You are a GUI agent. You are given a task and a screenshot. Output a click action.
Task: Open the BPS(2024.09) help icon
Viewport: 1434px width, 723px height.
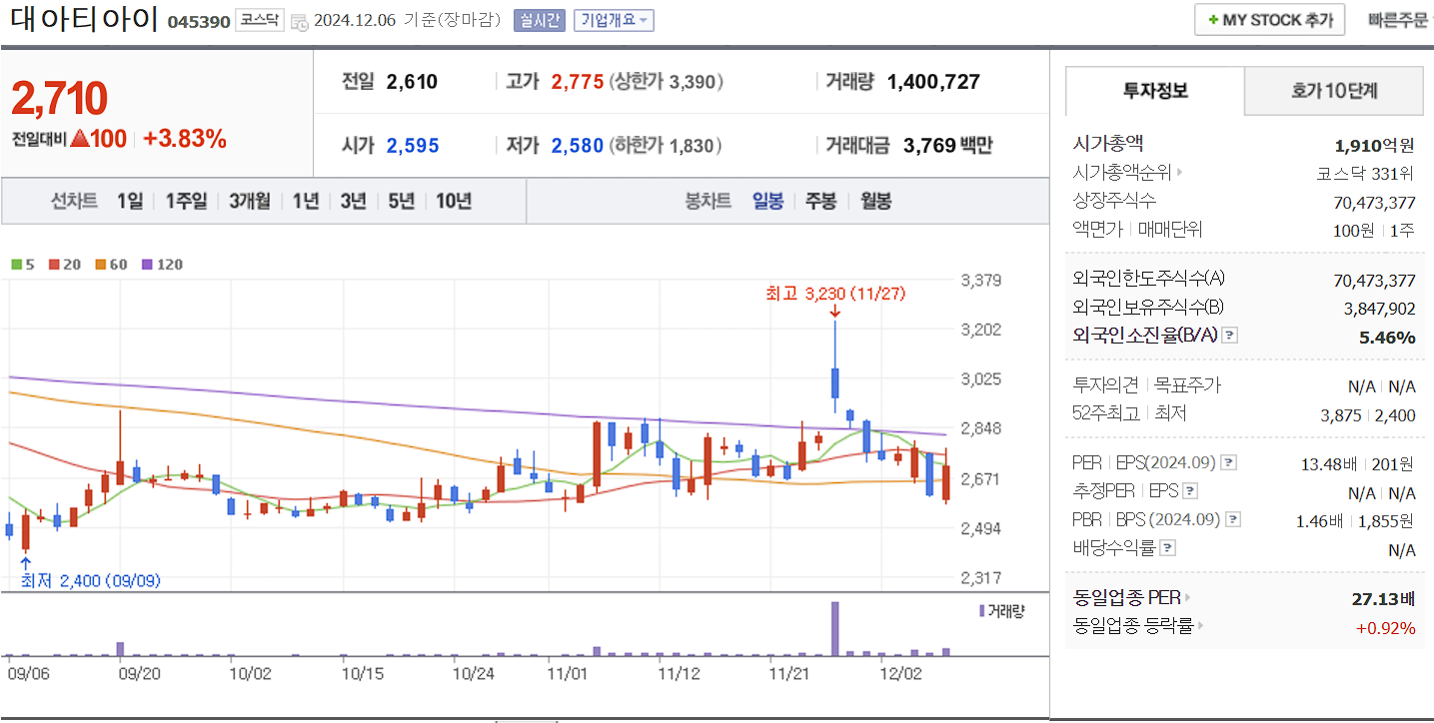coord(1234,518)
